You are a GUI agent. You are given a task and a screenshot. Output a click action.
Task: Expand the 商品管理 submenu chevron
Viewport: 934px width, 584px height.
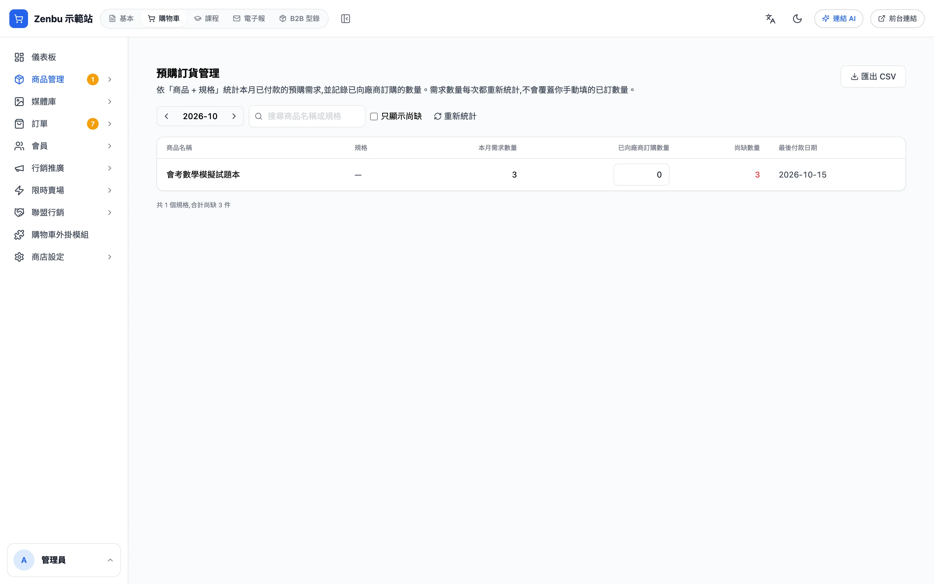point(110,79)
